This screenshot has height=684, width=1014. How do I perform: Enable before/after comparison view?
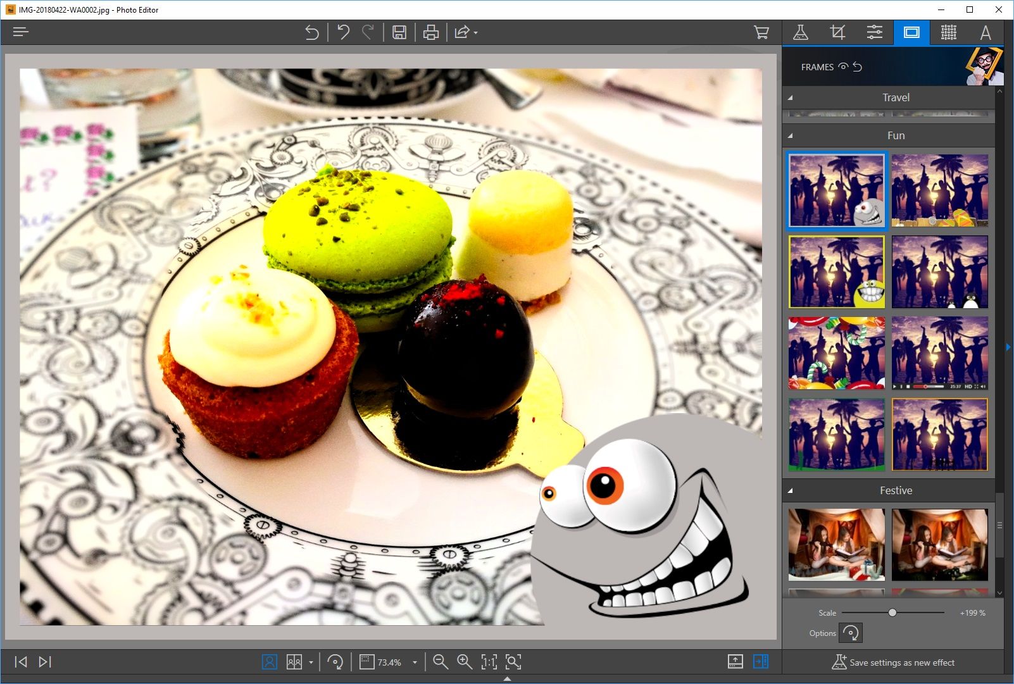coord(295,661)
